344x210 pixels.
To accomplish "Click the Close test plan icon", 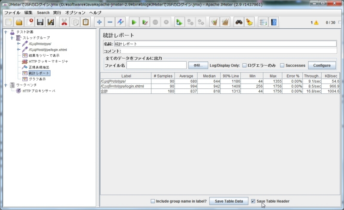I will [x=30, y=22].
